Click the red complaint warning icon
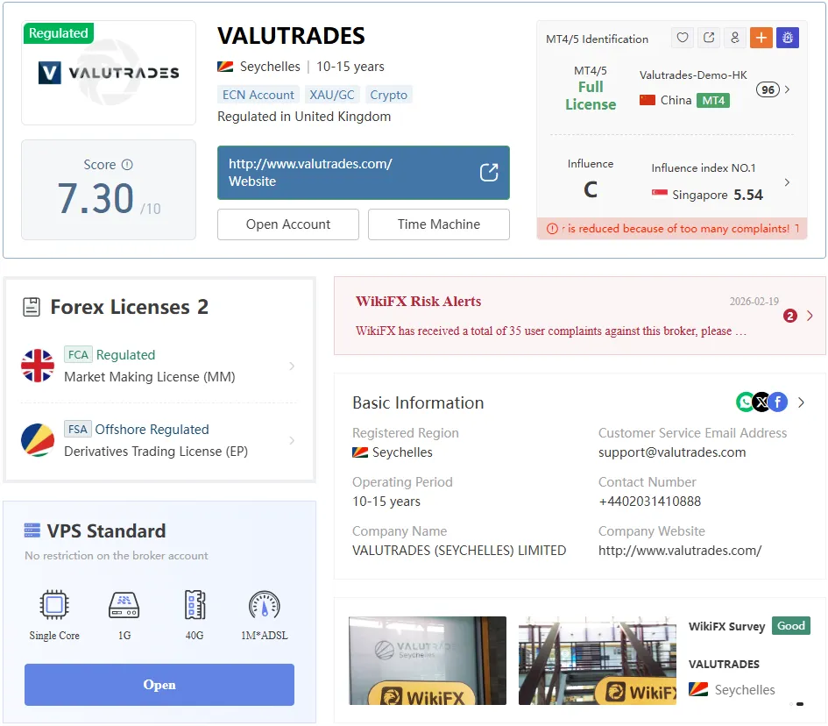The height and width of the screenshot is (726, 828). (552, 229)
